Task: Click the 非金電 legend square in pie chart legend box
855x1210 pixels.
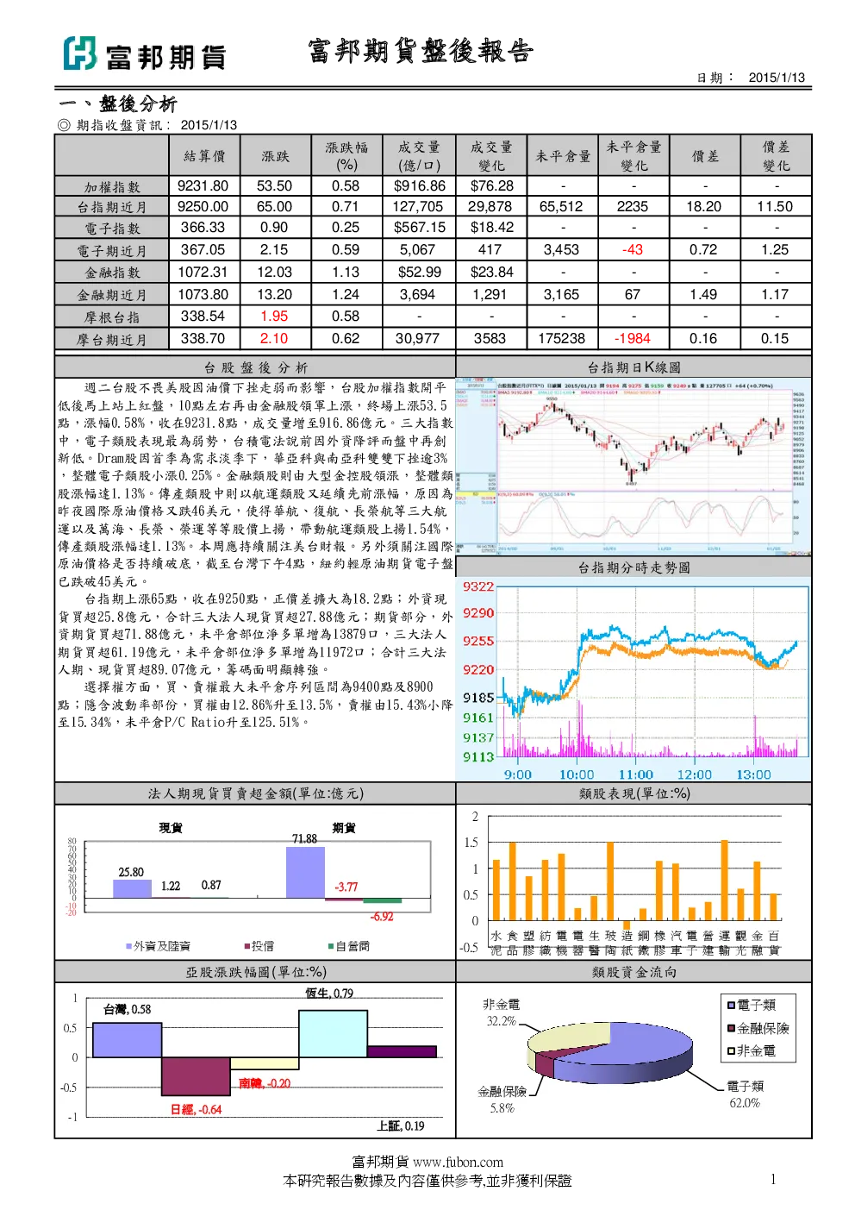Action: [731, 1050]
